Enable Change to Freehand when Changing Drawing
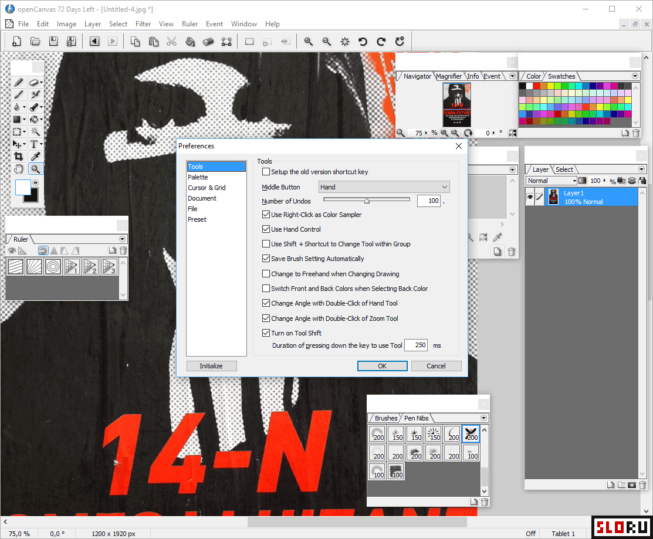This screenshot has height=539, width=653. 266,274
